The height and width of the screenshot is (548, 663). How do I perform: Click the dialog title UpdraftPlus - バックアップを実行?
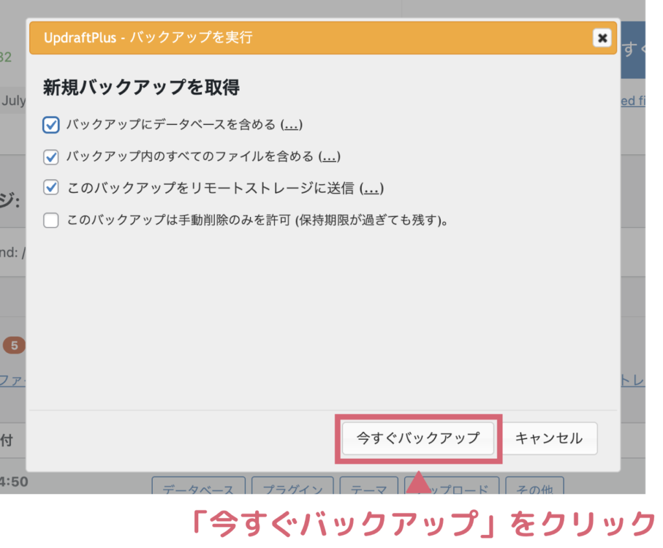coord(148,38)
